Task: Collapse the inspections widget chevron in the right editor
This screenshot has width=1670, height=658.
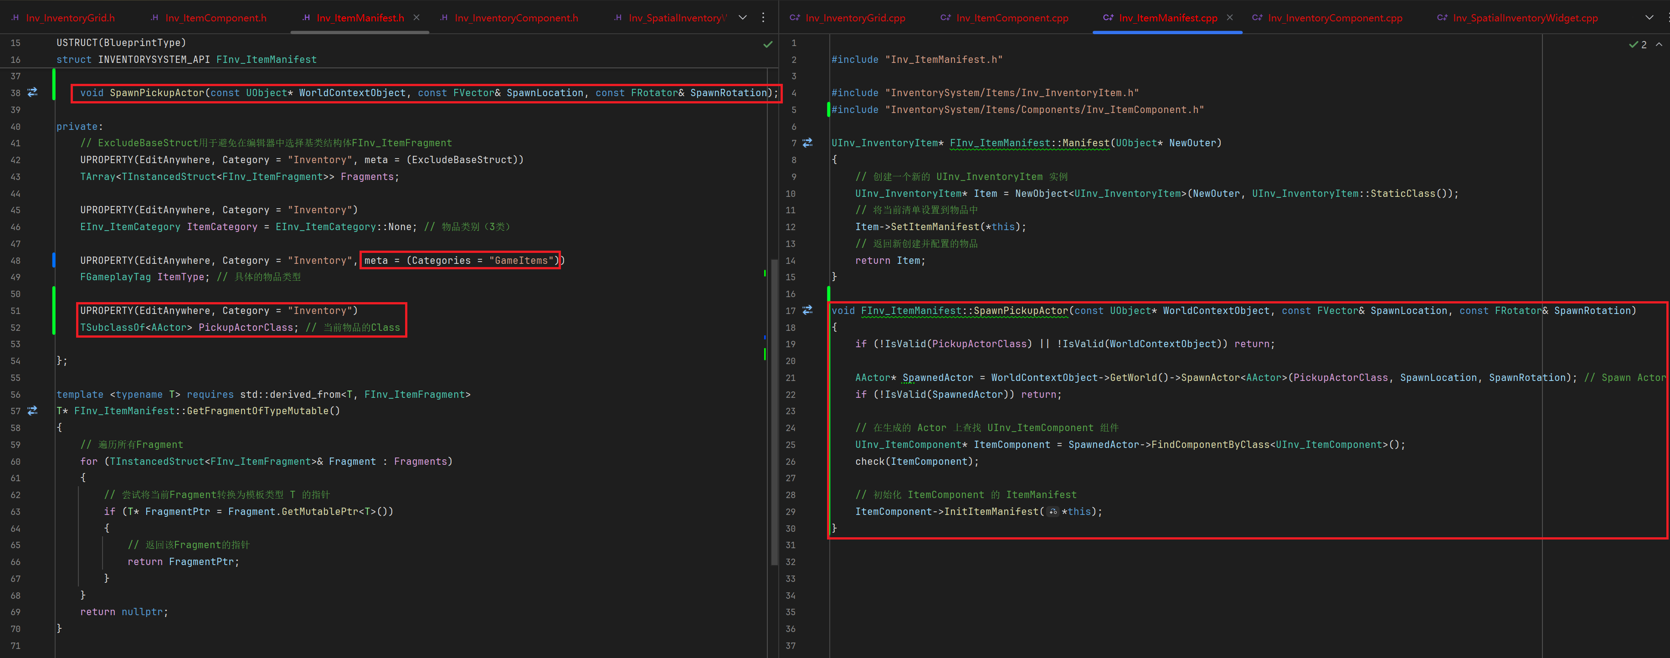Action: [1659, 44]
